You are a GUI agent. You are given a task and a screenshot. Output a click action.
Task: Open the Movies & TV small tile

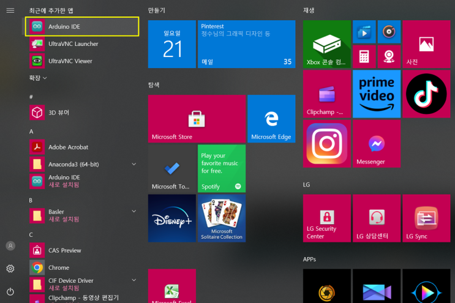[x=364, y=32]
